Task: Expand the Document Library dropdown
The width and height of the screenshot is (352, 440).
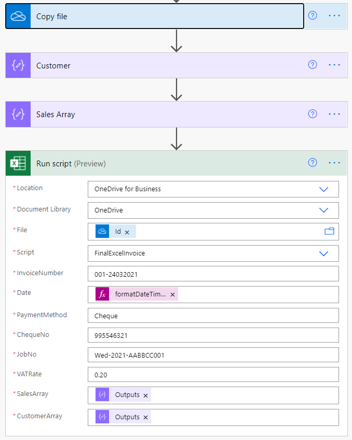Action: coord(324,210)
